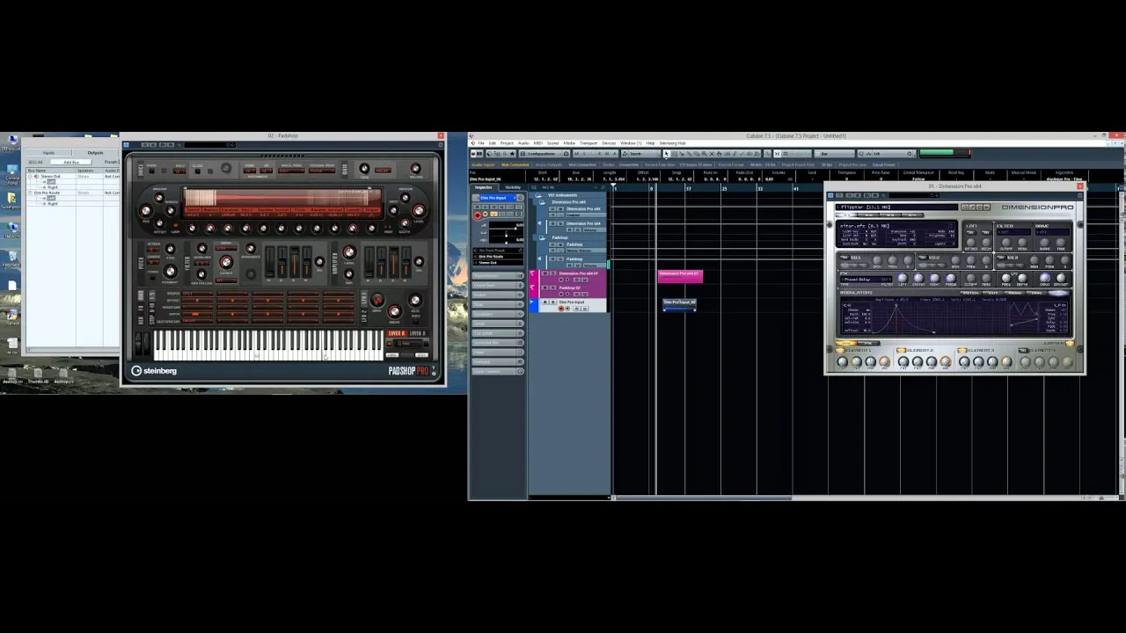The height and width of the screenshot is (633, 1126).
Task: Collapse the Dim Pro Route bus in VST Connections
Action: click(30, 193)
